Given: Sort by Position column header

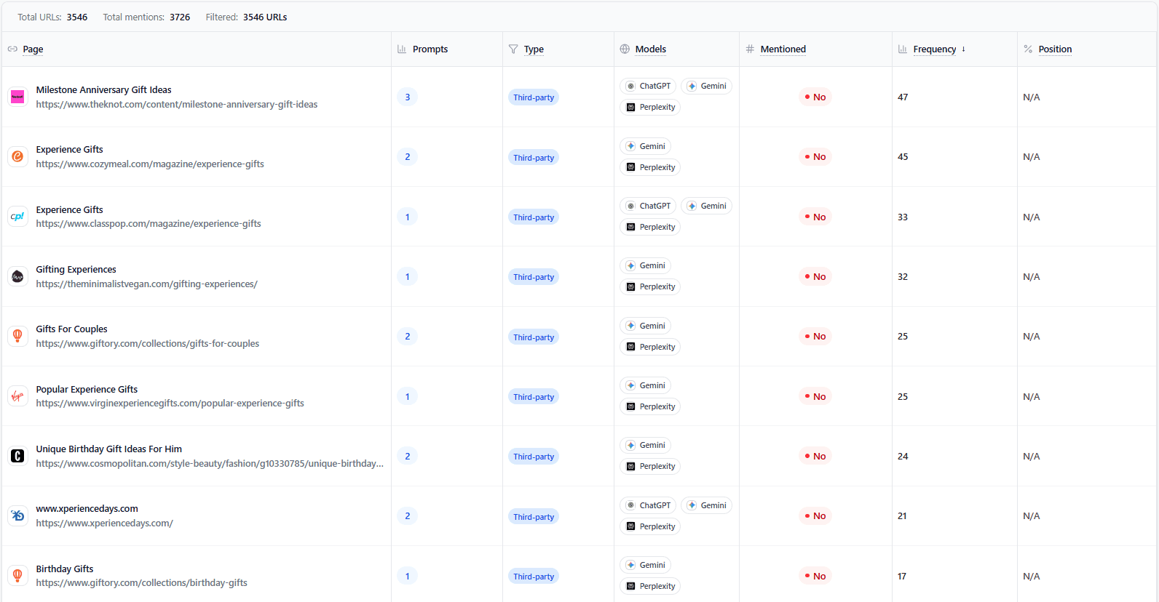Looking at the screenshot, I should [x=1055, y=49].
